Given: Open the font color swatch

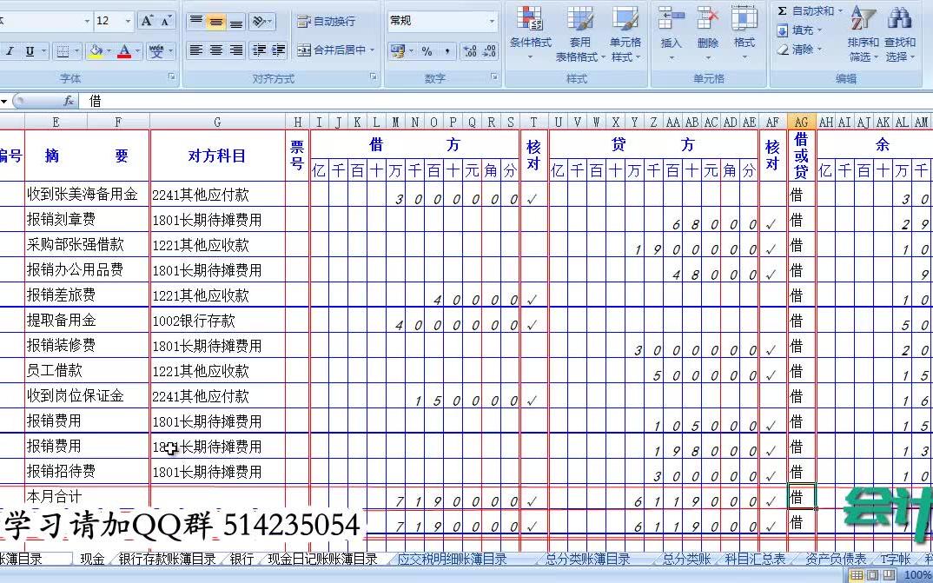Looking at the screenshot, I should 126,50.
